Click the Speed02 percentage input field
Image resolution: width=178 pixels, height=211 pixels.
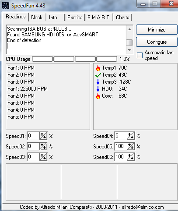pos(33,146)
